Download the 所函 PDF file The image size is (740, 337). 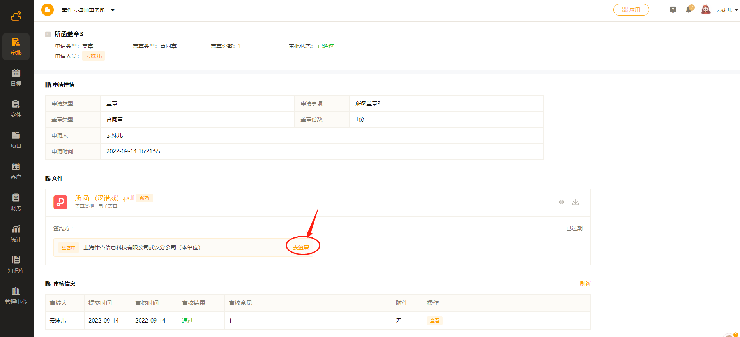(x=576, y=202)
